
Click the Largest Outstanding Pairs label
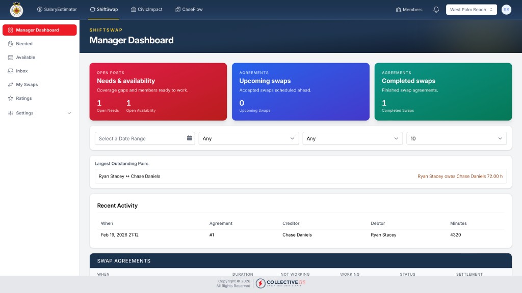pos(121,163)
